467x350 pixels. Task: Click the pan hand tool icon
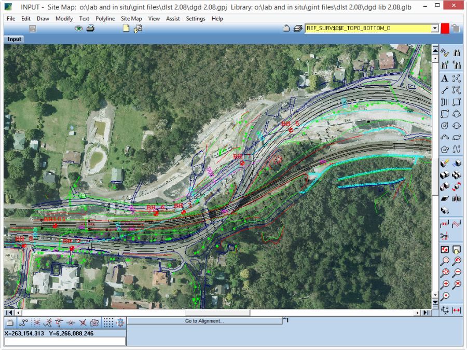[x=457, y=250]
